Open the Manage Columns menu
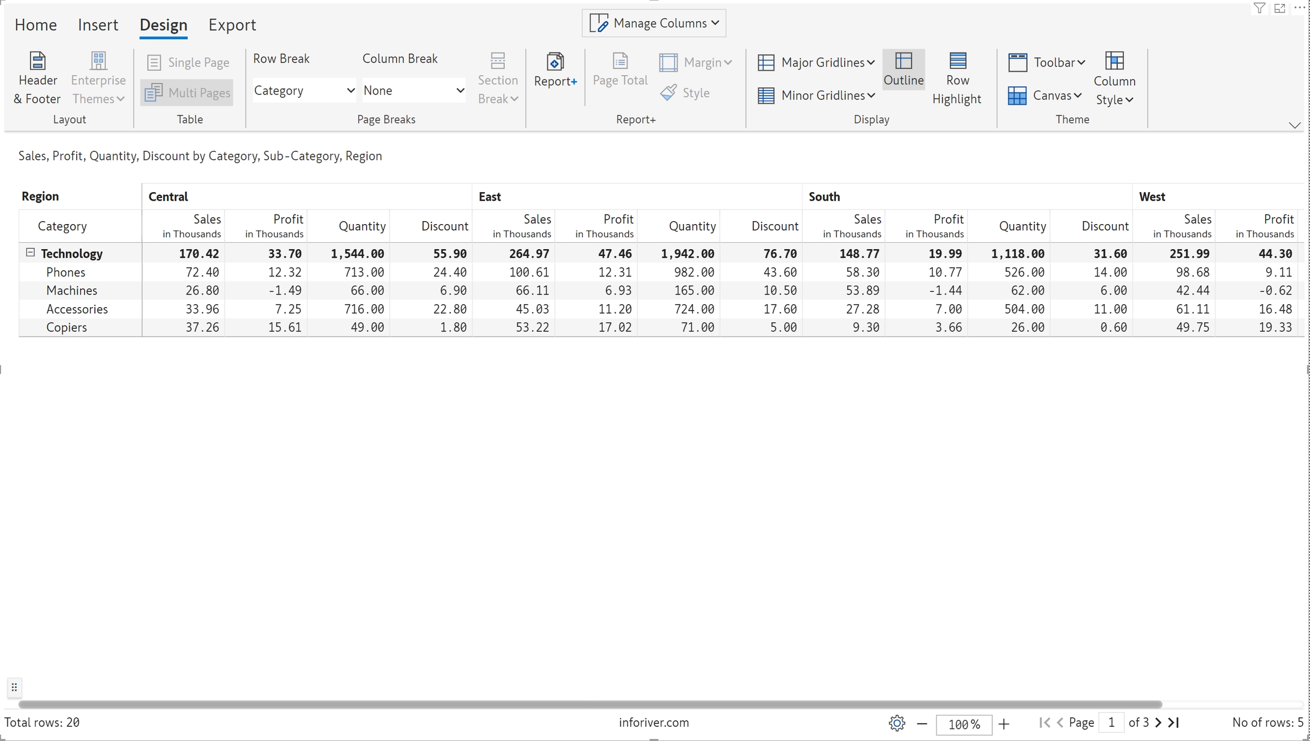1310x741 pixels. point(654,23)
